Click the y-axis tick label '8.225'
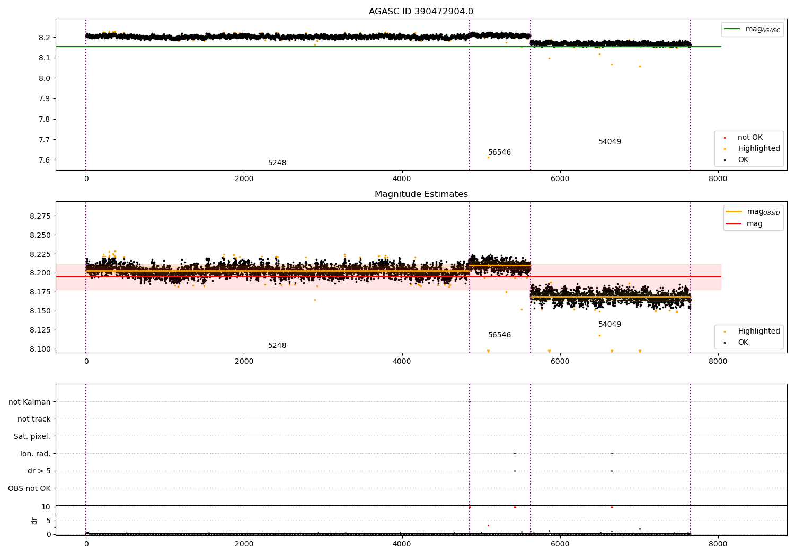This screenshot has width=795, height=556. [40, 255]
